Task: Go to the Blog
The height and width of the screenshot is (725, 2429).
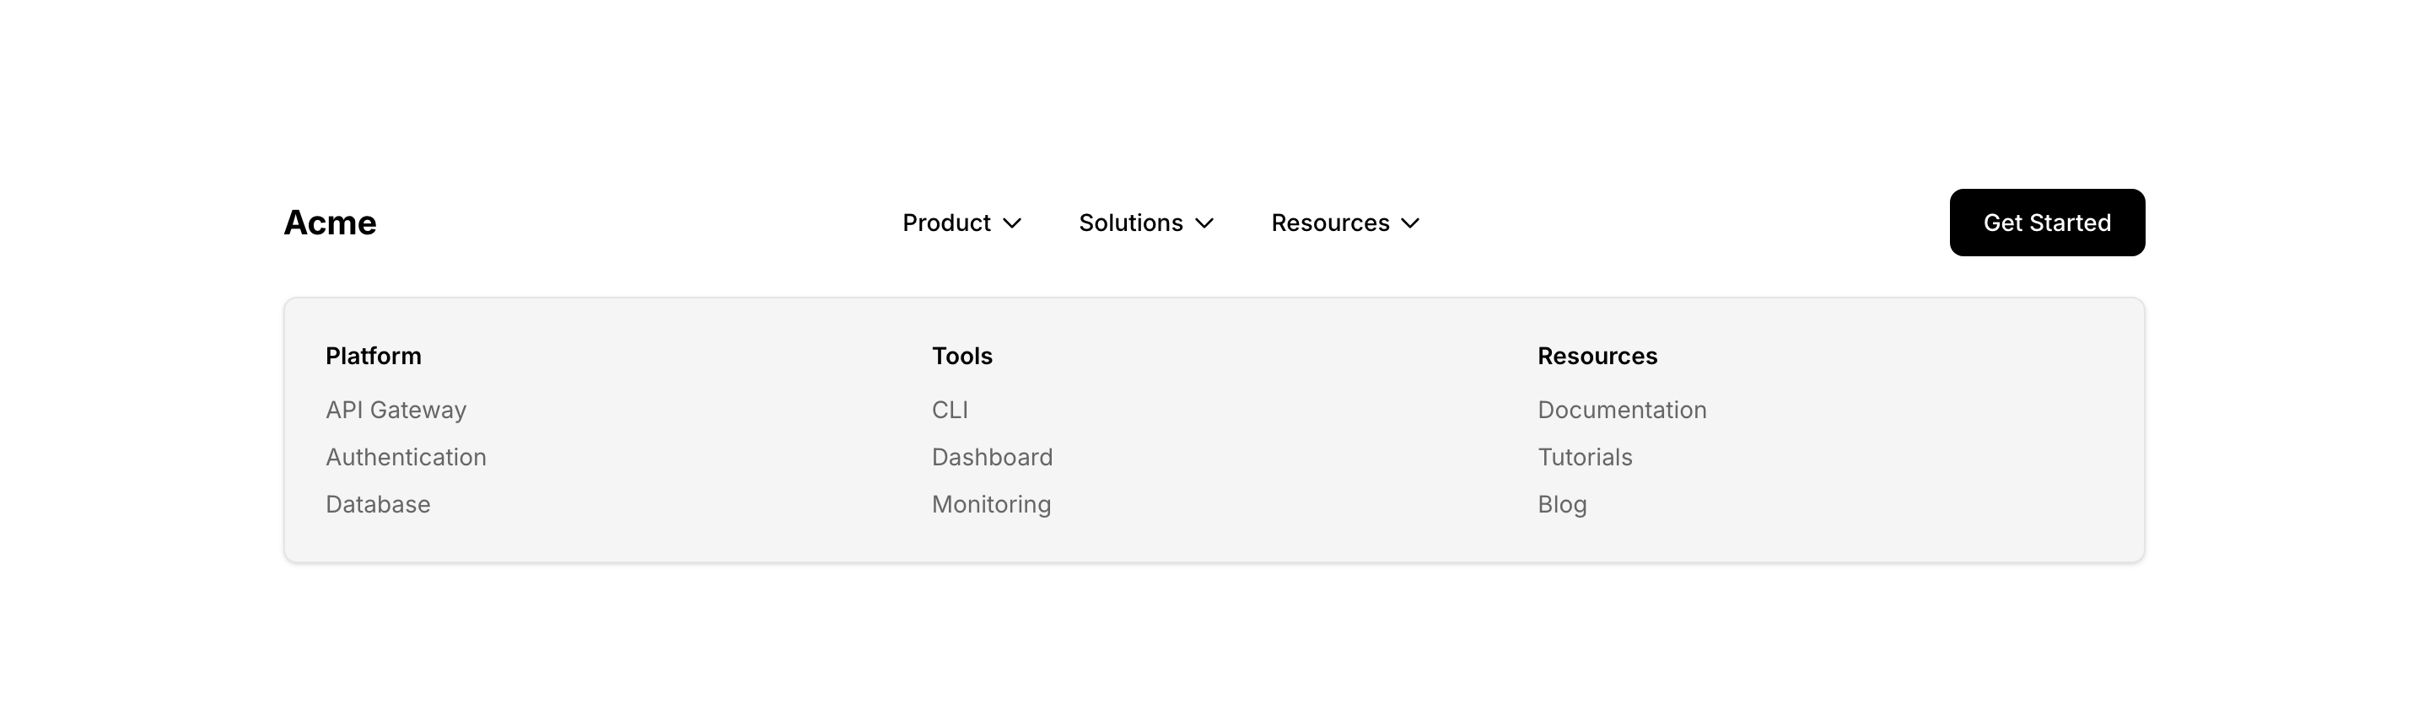Action: (x=1561, y=504)
